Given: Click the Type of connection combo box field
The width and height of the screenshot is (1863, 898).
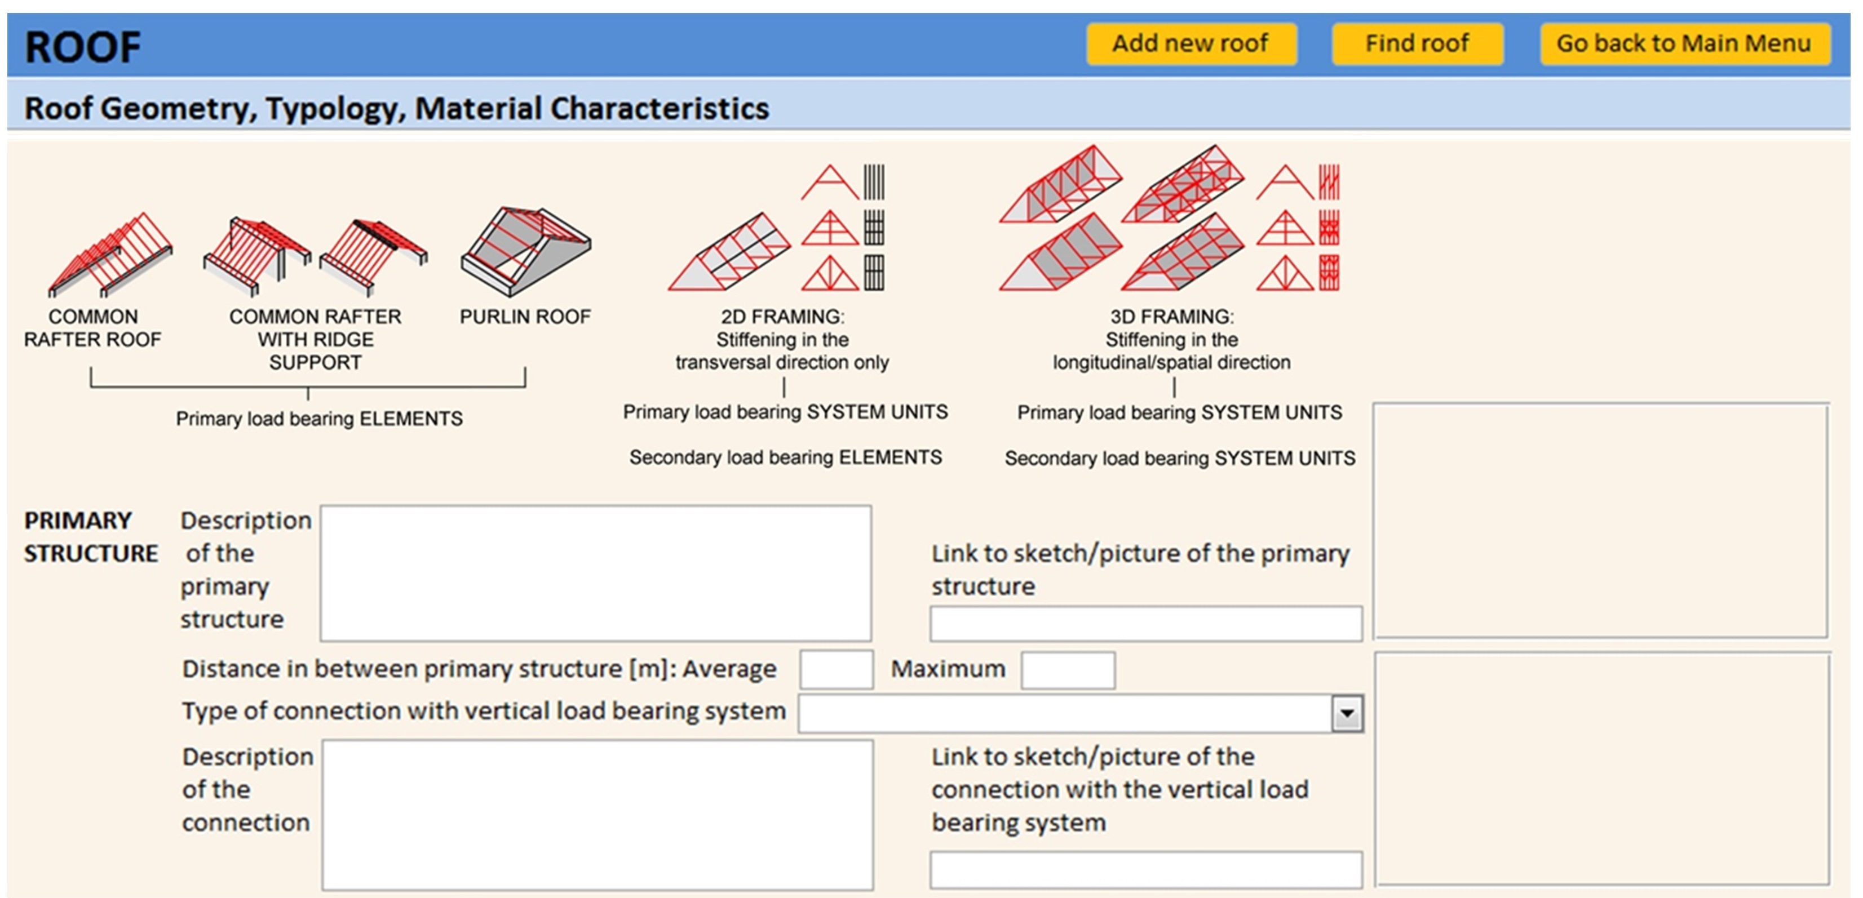Looking at the screenshot, I should [1081, 714].
